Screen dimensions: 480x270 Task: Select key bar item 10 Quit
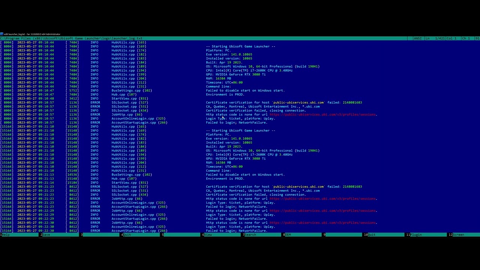(371, 235)
